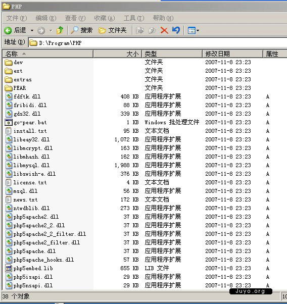This screenshot has width=287, height=304.
Task: Sort by the 名称 column header
Action: 47,54
